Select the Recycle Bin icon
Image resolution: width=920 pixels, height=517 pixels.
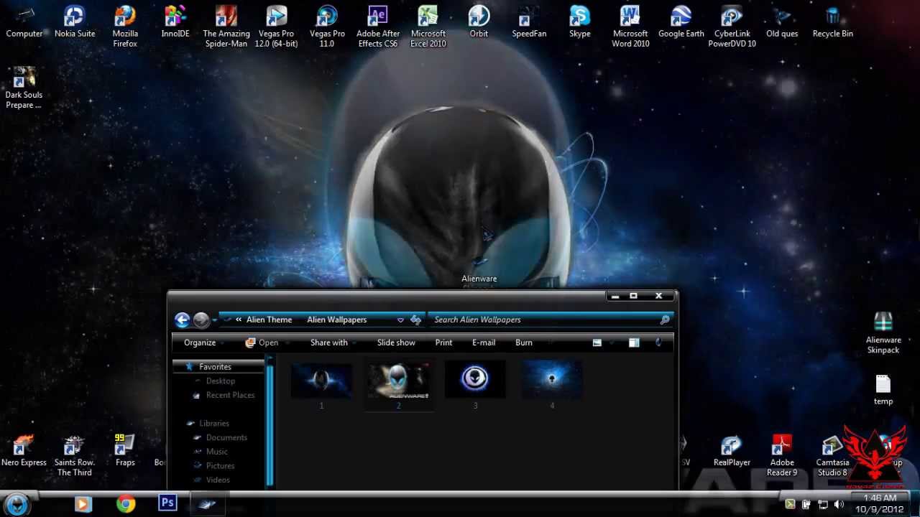pyautogui.click(x=832, y=22)
